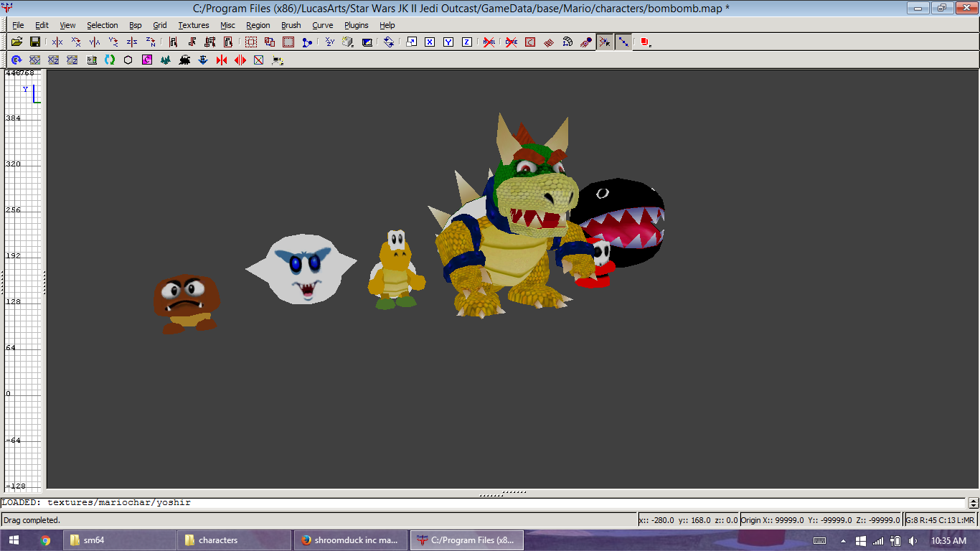Viewport: 980px width, 551px height.
Task: Toggle free scaling mode
Action: tap(411, 42)
